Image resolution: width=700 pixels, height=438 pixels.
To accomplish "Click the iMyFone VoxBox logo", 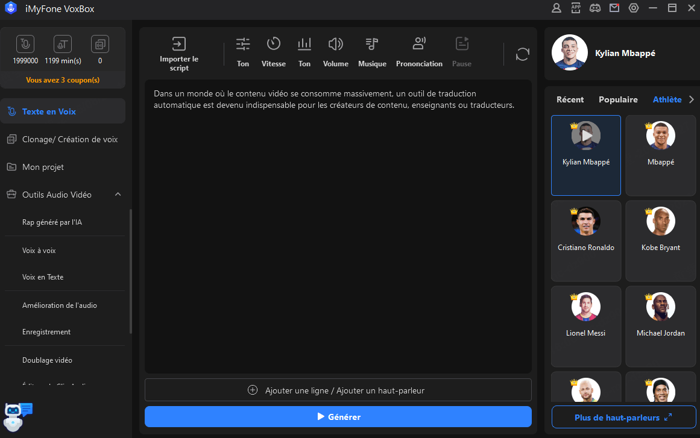I will coord(11,8).
